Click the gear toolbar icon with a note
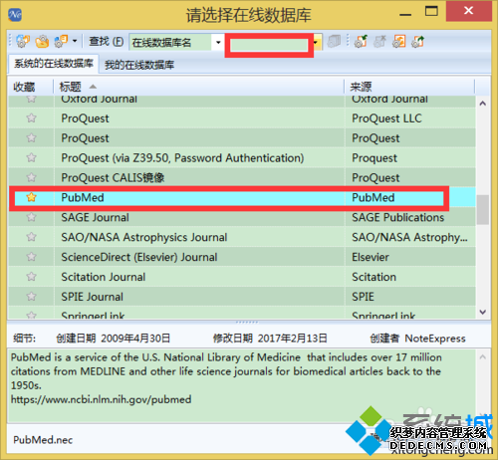This screenshot has width=498, height=460. click(x=61, y=42)
